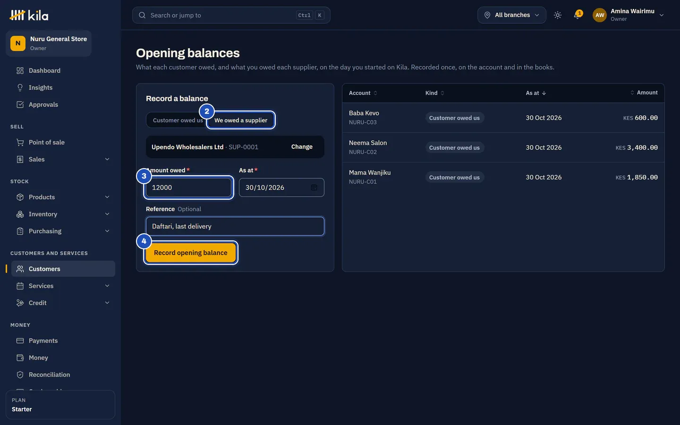The image size is (680, 425).
Task: Expand the Purchasing submenu chevron
Action: pyautogui.click(x=107, y=231)
